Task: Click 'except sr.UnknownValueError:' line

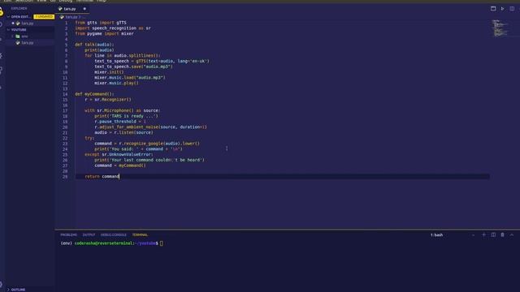Action: tap(119, 155)
